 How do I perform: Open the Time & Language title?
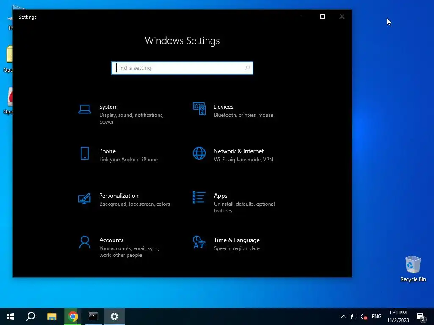(x=236, y=240)
